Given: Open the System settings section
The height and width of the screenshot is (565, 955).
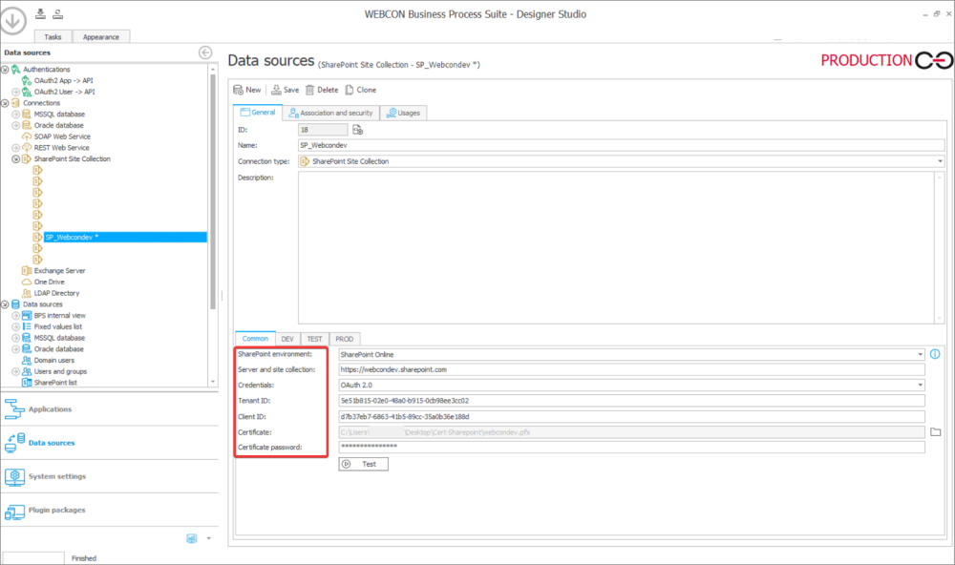Looking at the screenshot, I should (56, 476).
